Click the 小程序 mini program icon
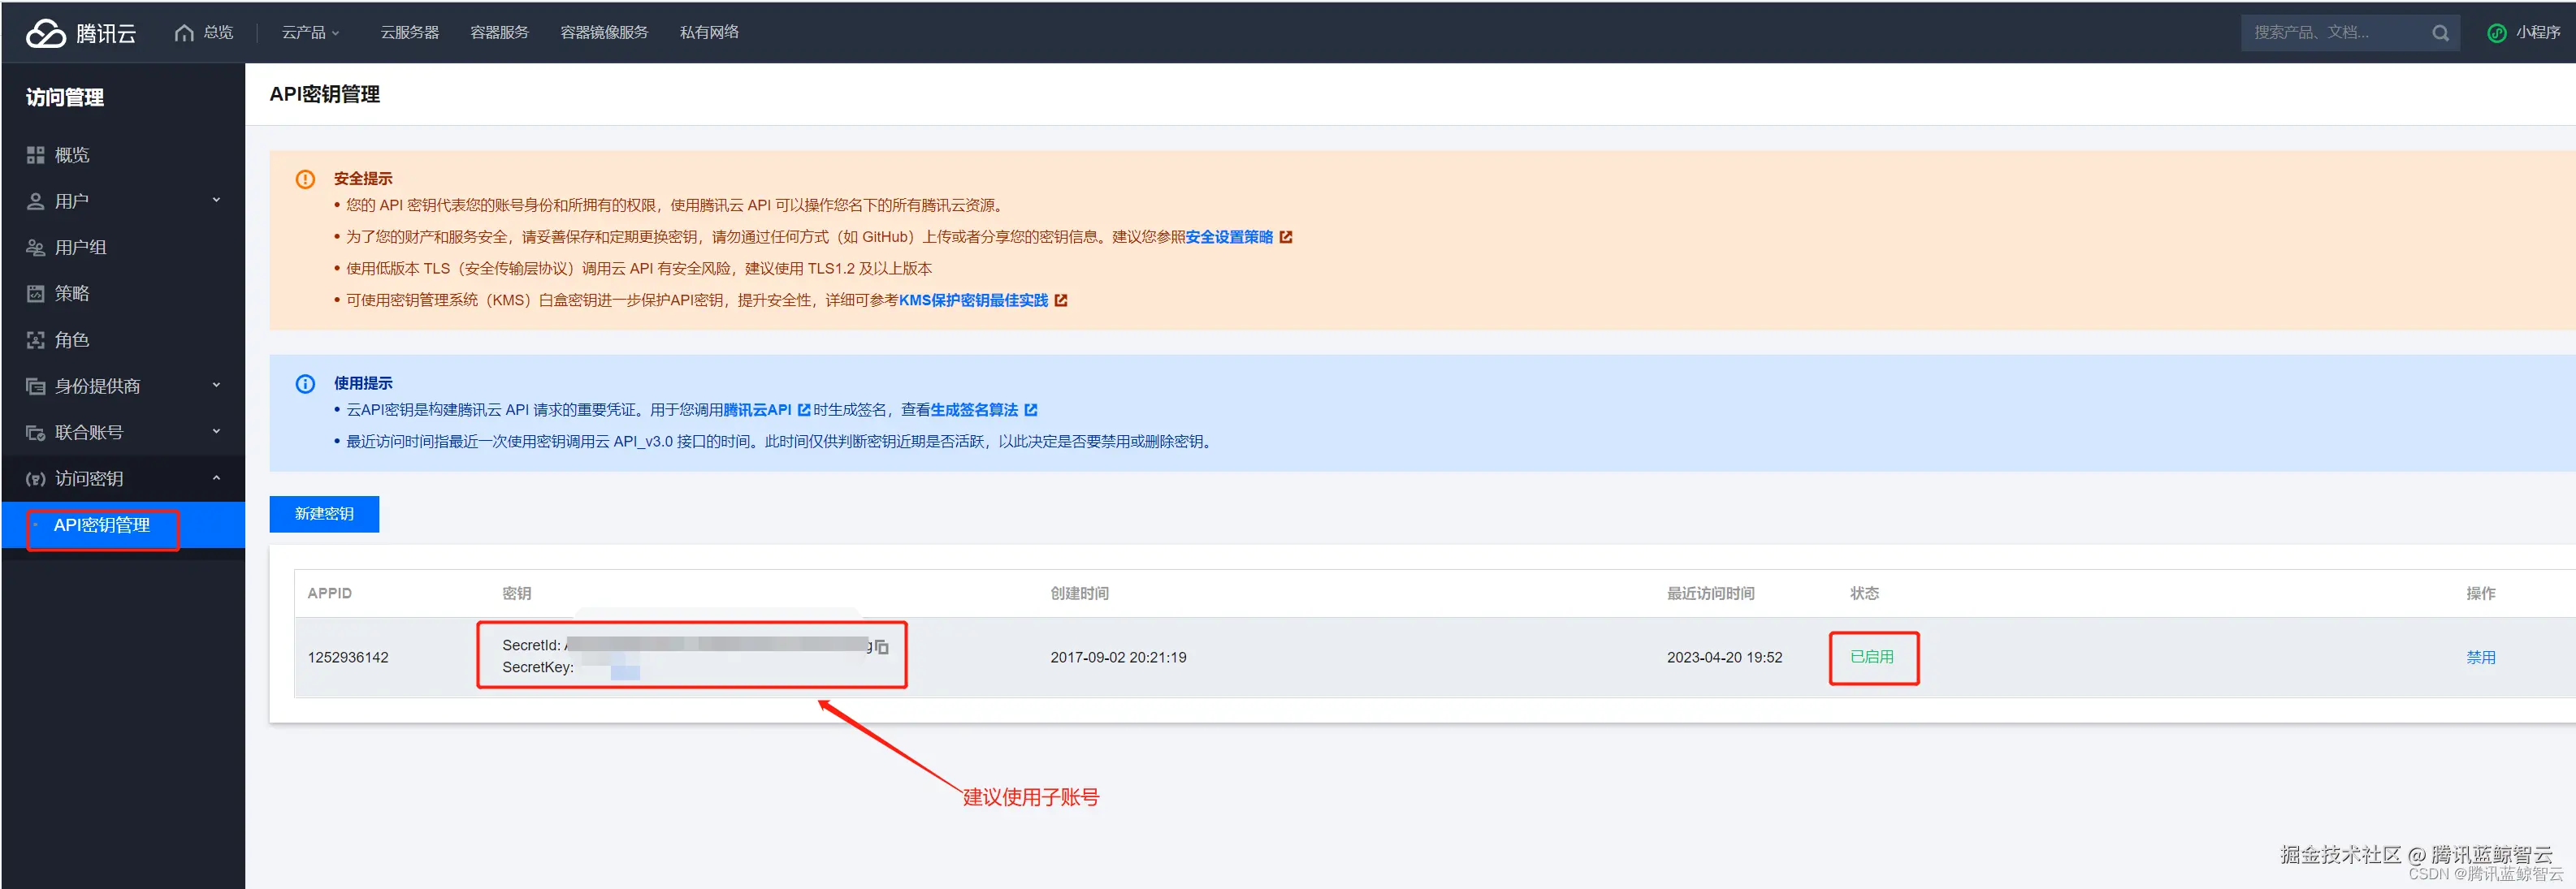 click(x=2496, y=33)
